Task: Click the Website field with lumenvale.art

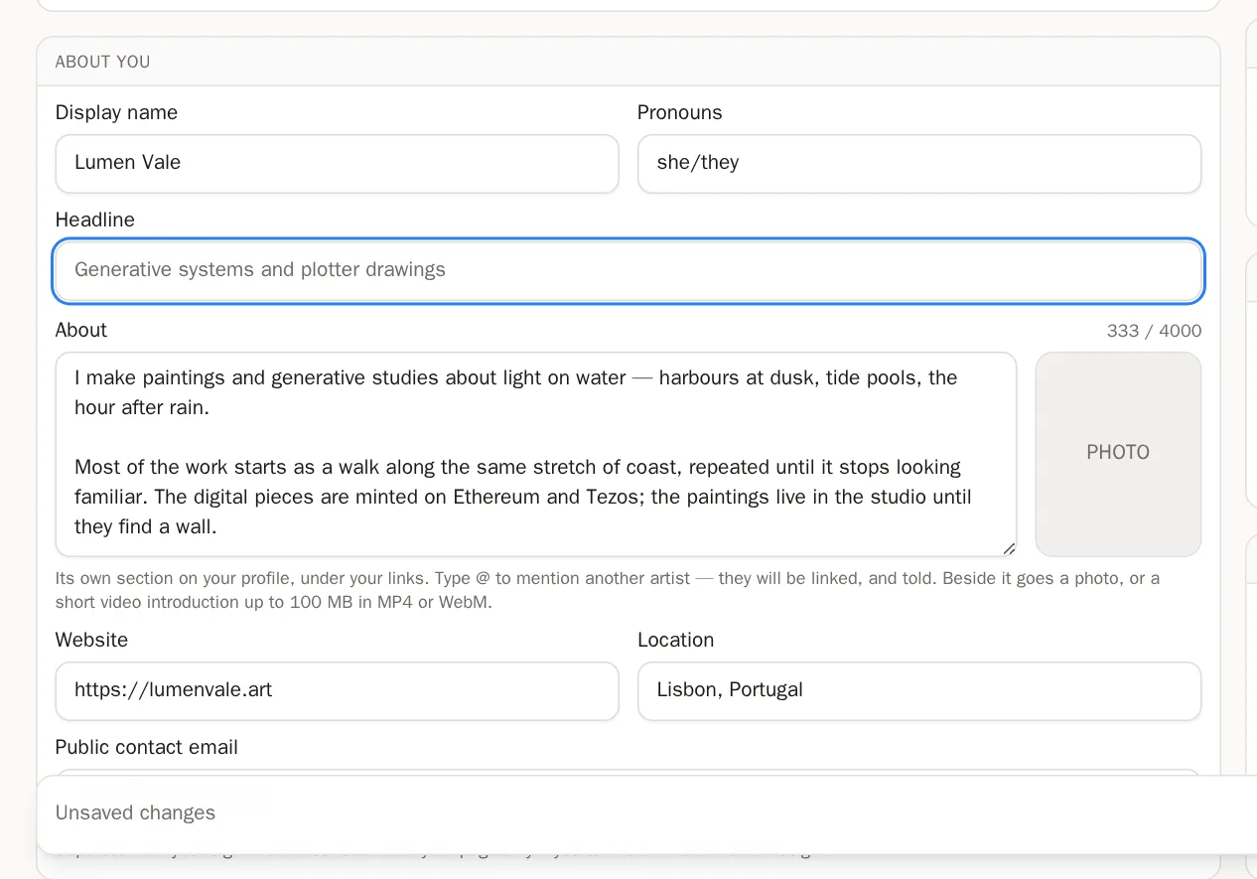Action: coord(337,691)
